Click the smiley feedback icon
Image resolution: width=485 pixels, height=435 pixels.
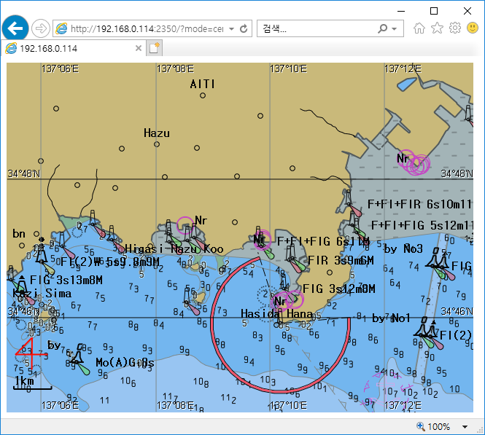[473, 28]
